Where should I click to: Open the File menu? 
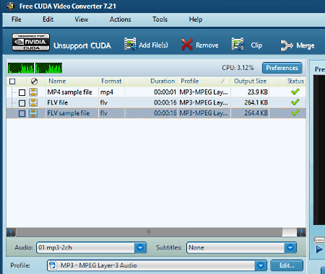pos(17,19)
